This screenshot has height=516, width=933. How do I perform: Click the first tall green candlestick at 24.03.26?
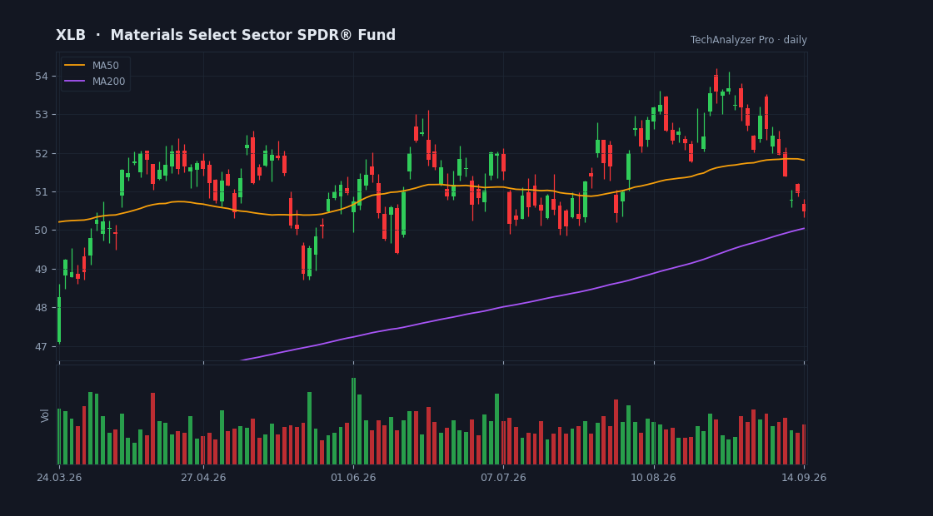(x=59, y=314)
